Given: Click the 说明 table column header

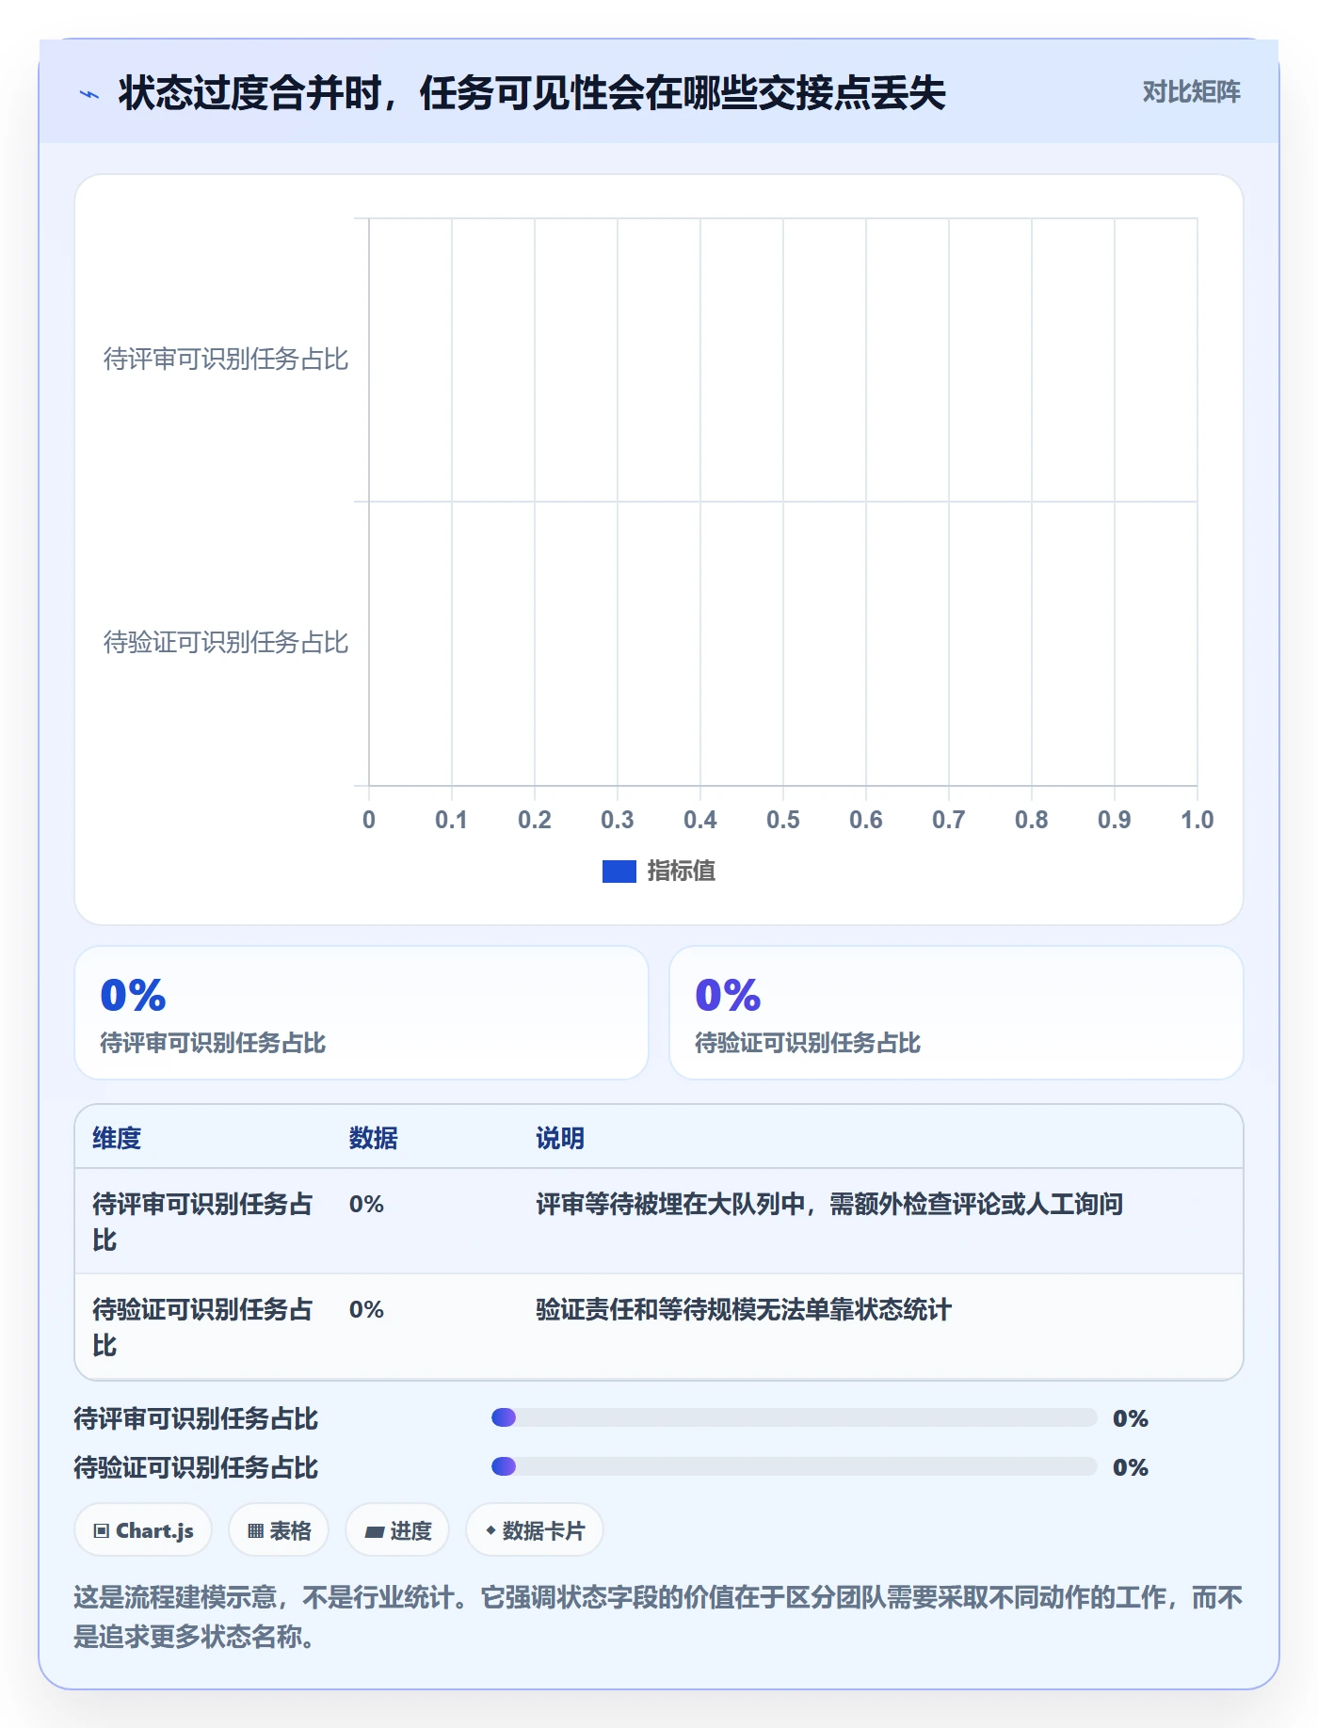Looking at the screenshot, I should coord(560,1139).
